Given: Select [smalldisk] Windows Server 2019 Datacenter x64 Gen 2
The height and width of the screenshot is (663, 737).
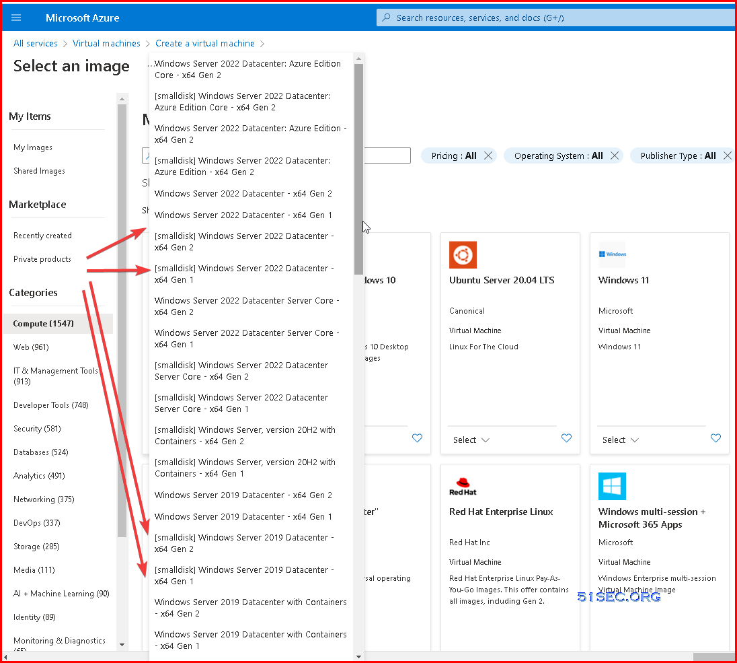Looking at the screenshot, I should (251, 543).
